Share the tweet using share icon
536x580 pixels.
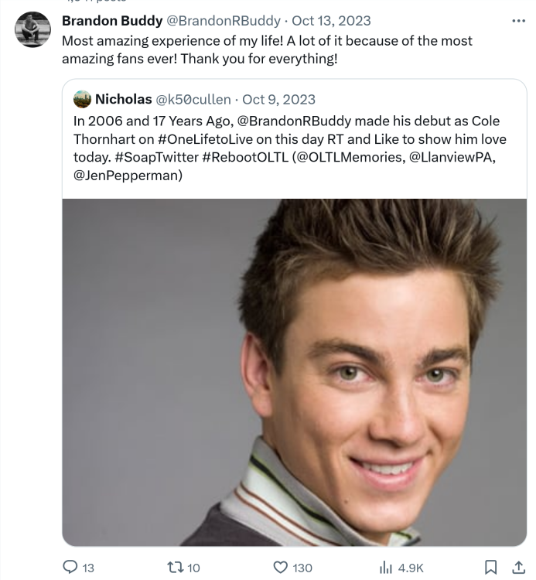(x=517, y=567)
